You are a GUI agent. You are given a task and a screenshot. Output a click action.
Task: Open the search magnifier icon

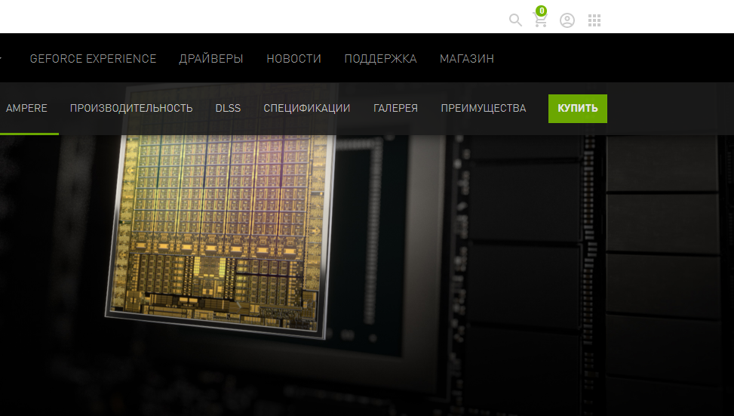515,20
